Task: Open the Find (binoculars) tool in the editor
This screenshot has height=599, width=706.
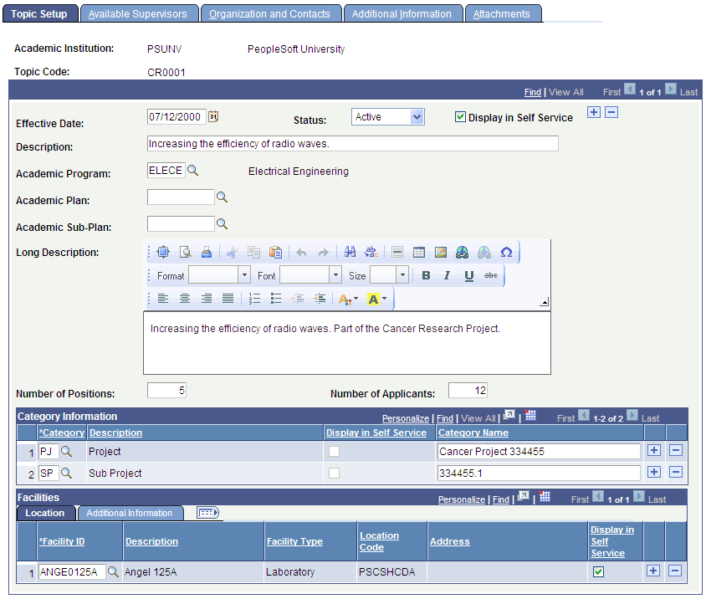Action: (x=350, y=253)
